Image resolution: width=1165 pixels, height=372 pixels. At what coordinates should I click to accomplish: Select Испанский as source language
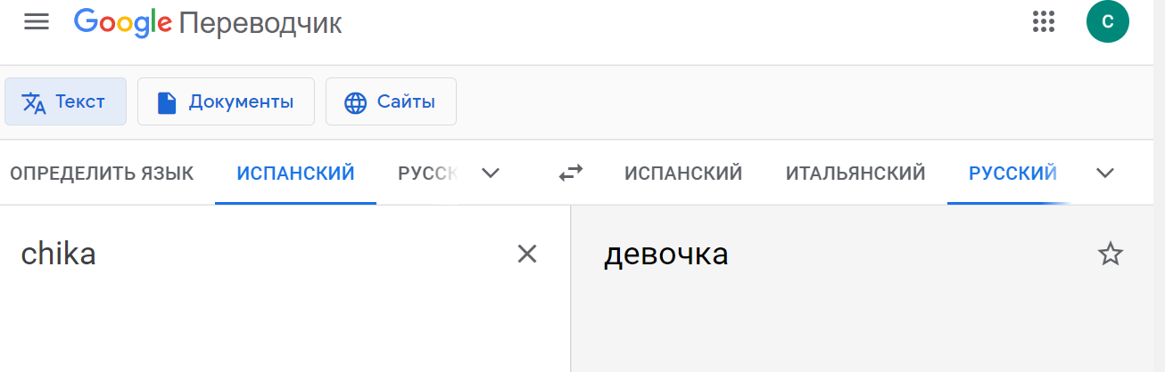[295, 174]
